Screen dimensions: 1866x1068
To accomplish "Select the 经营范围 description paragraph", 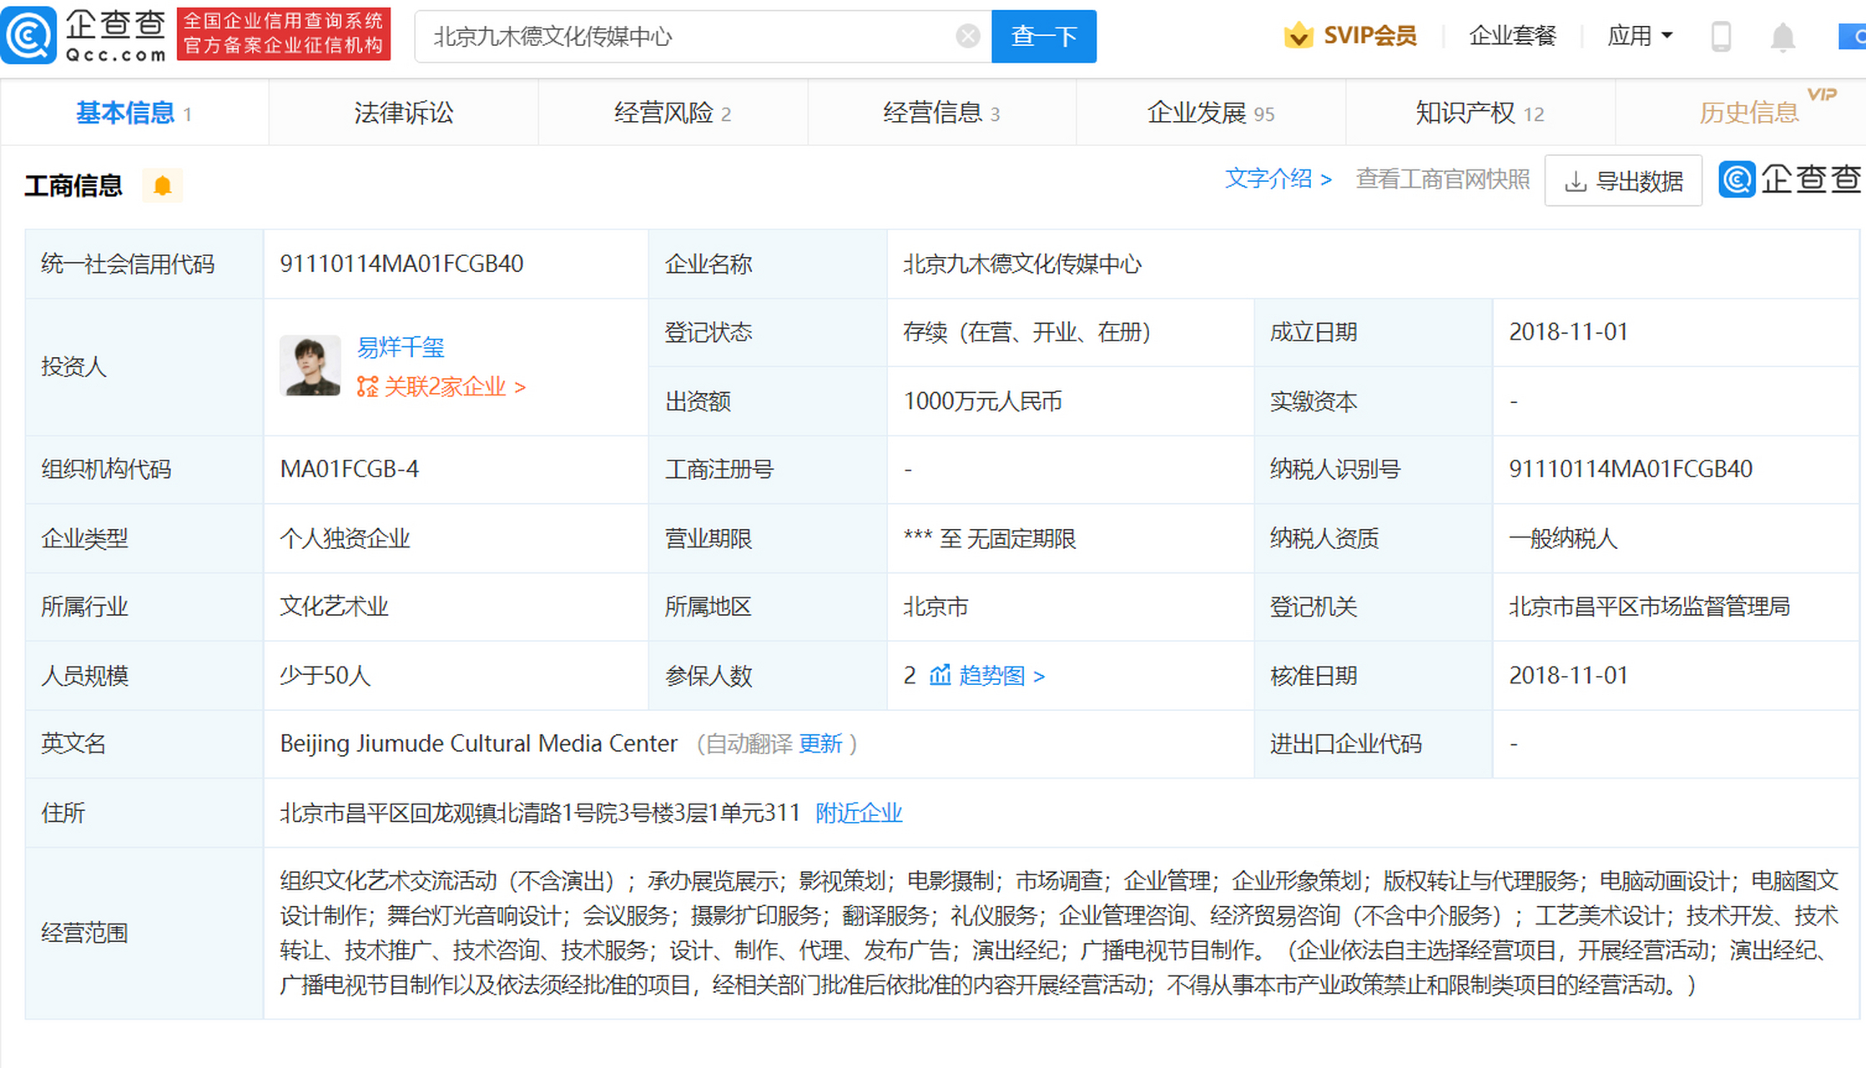I will 1059,932.
